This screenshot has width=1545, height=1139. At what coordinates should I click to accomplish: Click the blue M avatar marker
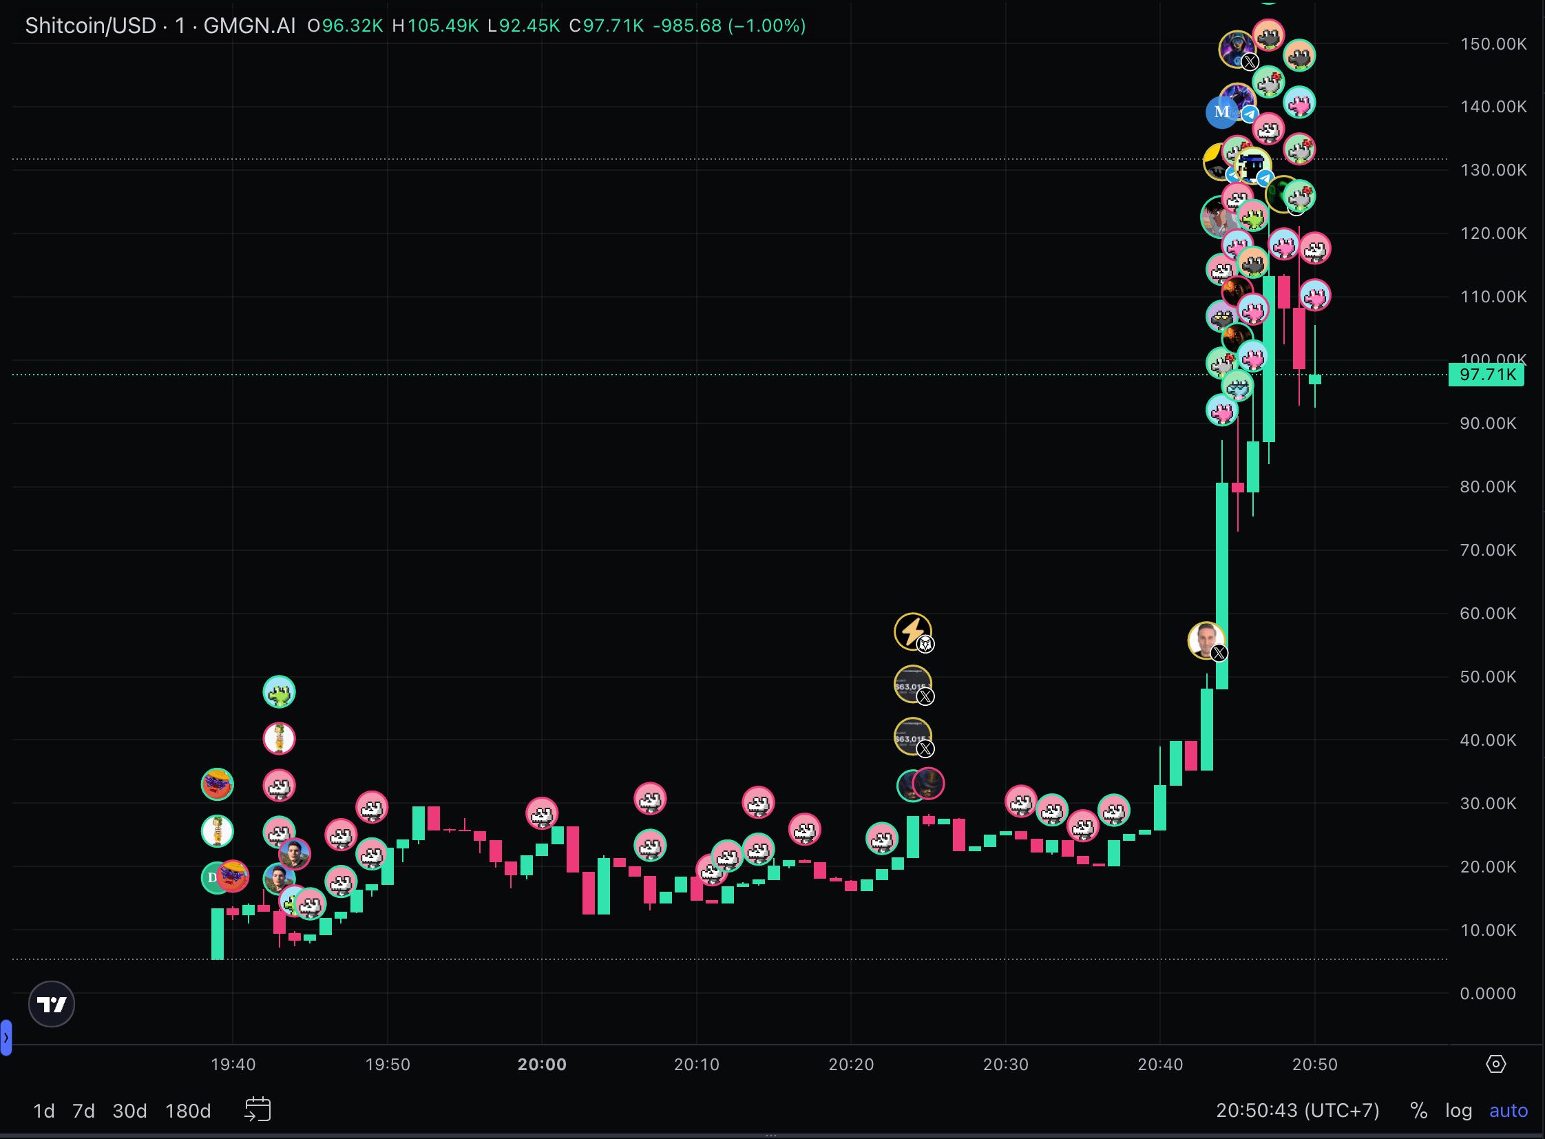(x=1221, y=112)
